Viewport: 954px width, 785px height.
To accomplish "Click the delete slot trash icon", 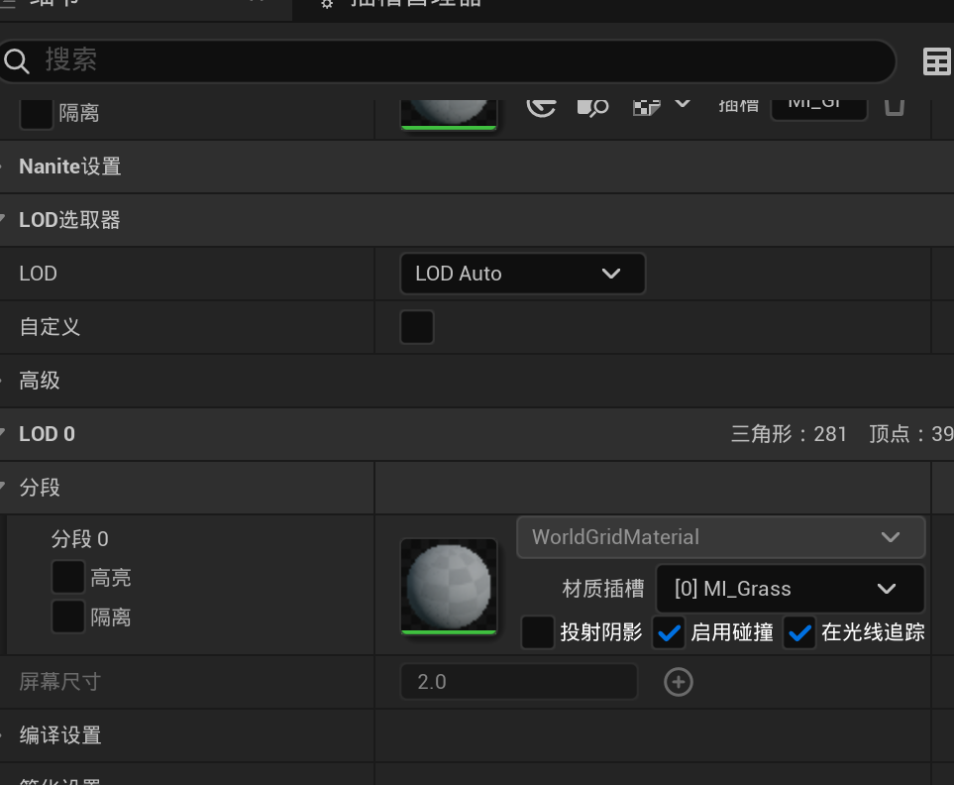I will coord(894,104).
